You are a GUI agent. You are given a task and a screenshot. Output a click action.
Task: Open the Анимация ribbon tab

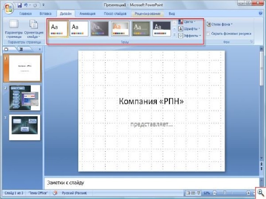point(88,14)
